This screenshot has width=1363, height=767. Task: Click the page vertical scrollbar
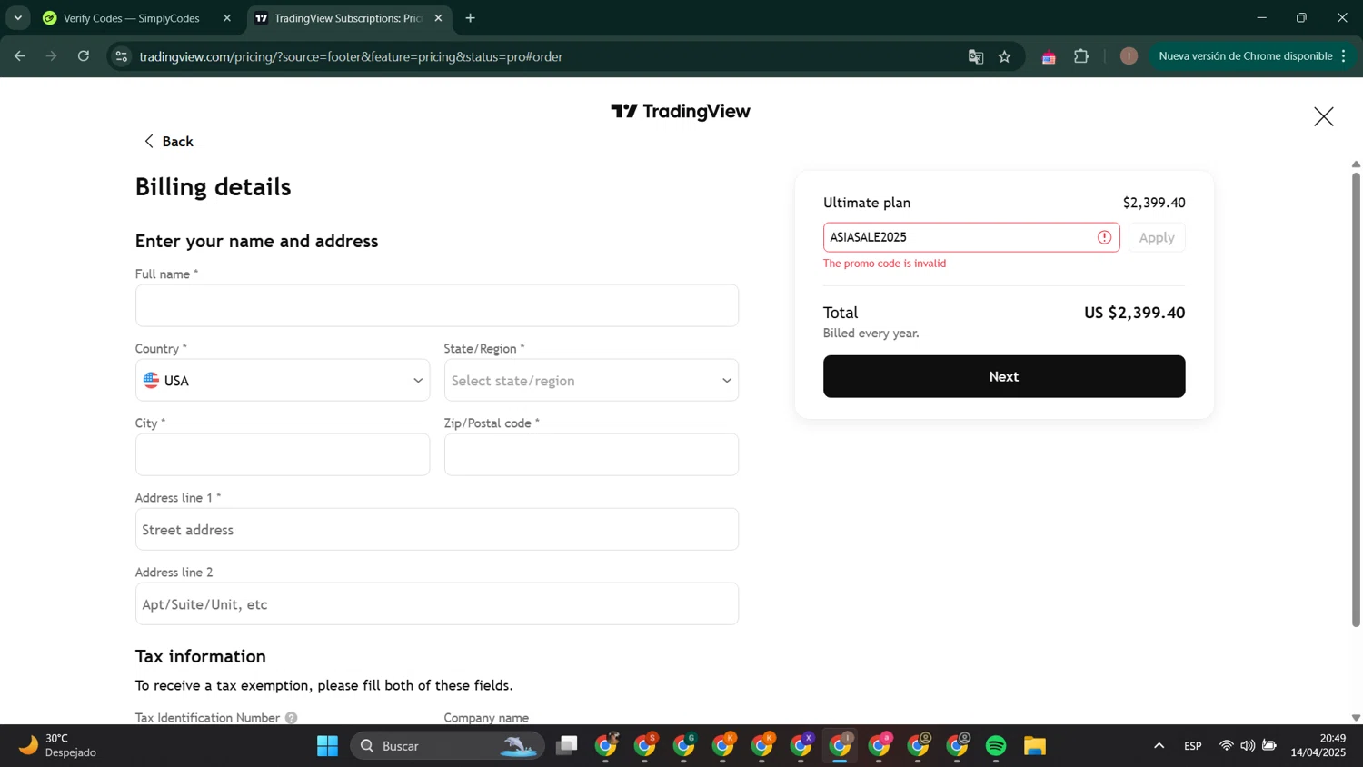(x=1356, y=400)
